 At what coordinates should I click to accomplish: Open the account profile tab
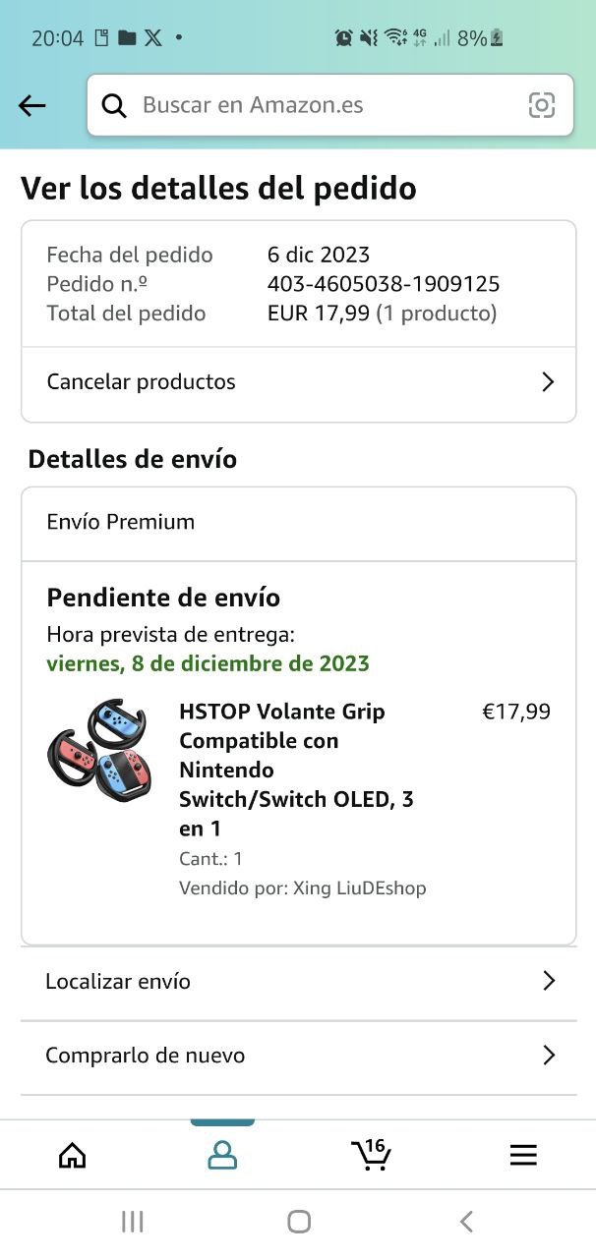point(222,1155)
